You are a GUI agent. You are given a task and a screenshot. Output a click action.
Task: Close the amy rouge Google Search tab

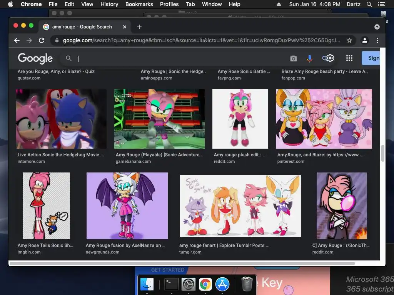[125, 27]
